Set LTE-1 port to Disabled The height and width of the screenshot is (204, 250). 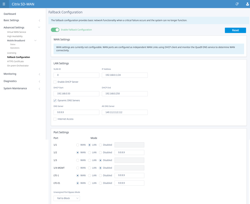pos(100,175)
